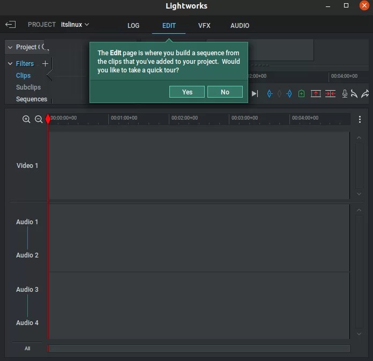Click the microphone voice-over icon
This screenshot has height=361, width=373.
point(345,93)
